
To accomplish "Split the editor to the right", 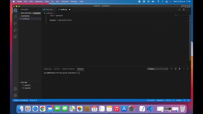I will coord(184,9).
